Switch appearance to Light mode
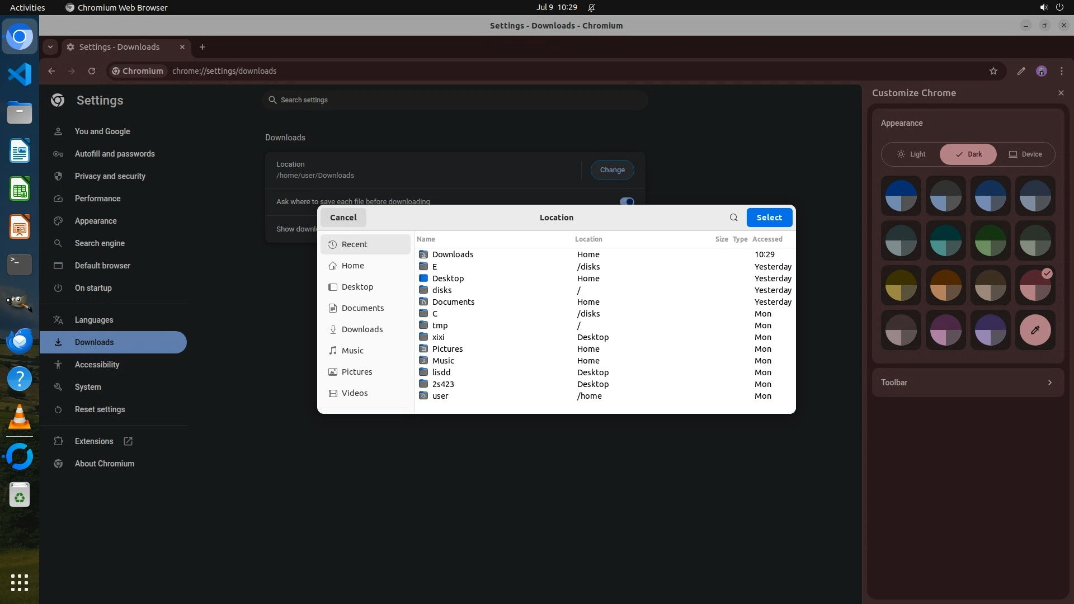Viewport: 1074px width, 604px height. 911,154
